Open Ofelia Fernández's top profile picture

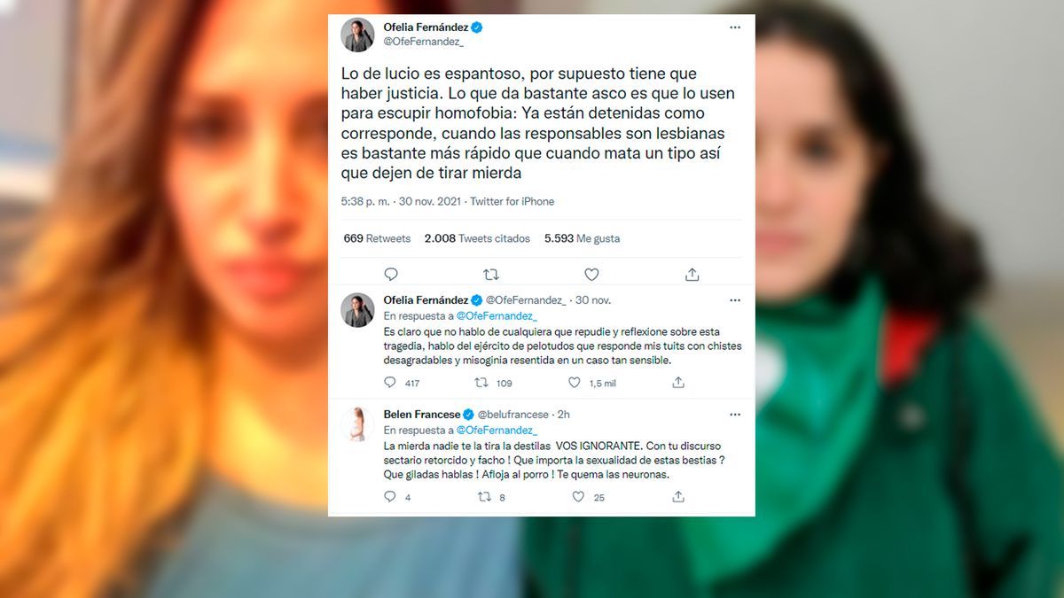[x=357, y=35]
